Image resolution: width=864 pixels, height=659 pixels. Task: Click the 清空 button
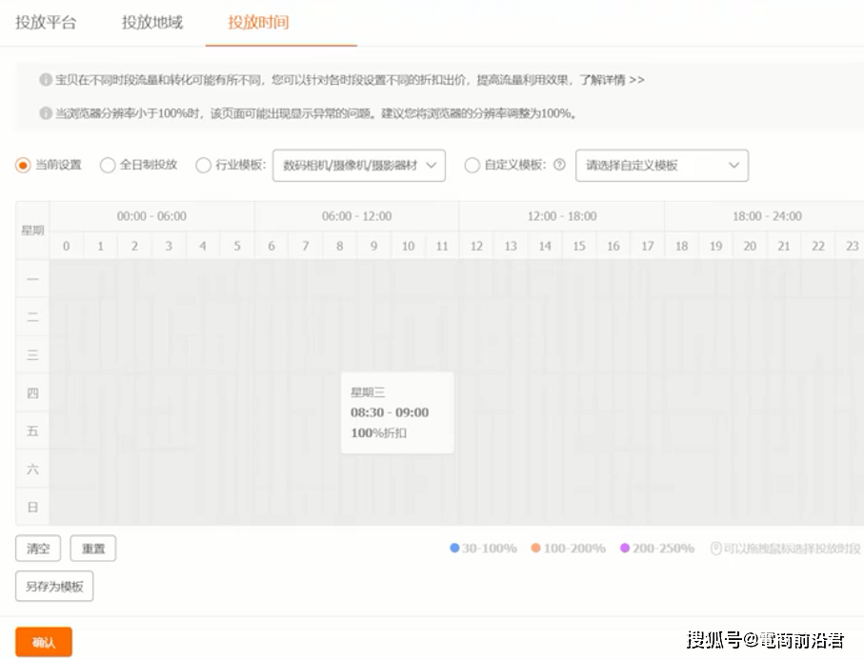coord(38,549)
